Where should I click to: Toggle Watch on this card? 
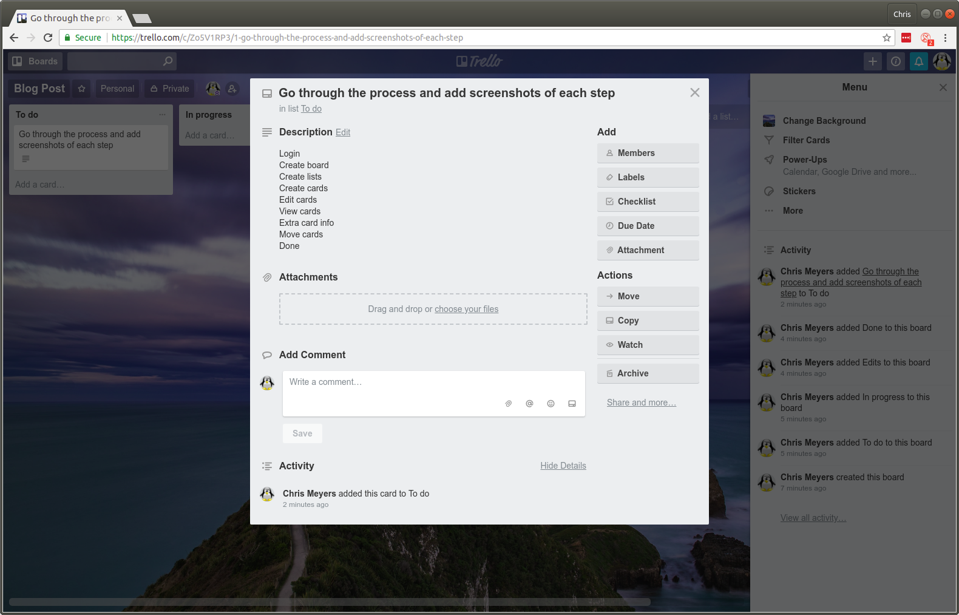click(648, 345)
